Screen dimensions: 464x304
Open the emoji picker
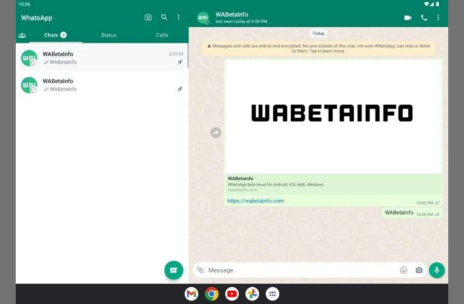tap(403, 270)
